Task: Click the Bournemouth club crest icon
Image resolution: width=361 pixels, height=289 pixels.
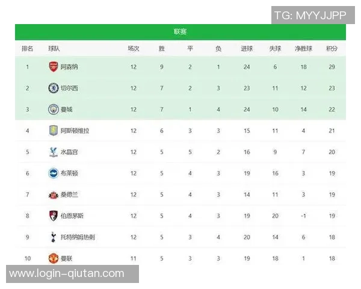Action: (53, 216)
